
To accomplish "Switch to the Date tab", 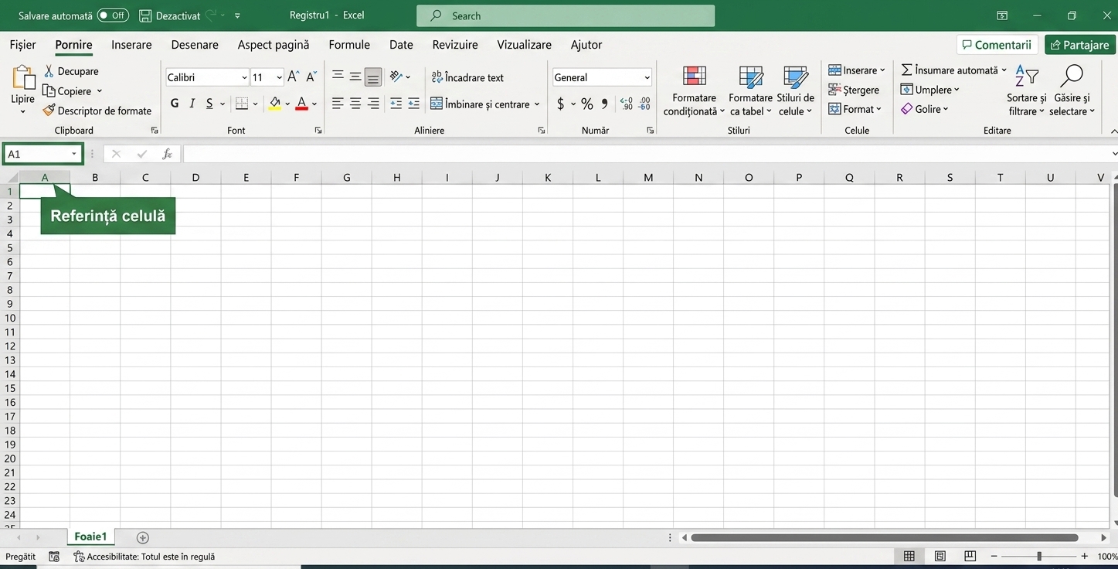I will 401,45.
